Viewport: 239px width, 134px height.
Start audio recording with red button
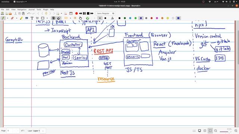77,13
